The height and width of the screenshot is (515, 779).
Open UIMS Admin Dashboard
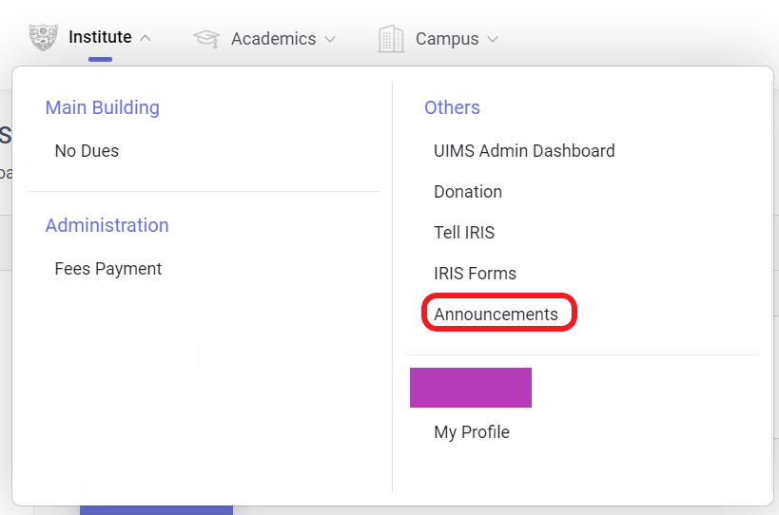(x=524, y=151)
